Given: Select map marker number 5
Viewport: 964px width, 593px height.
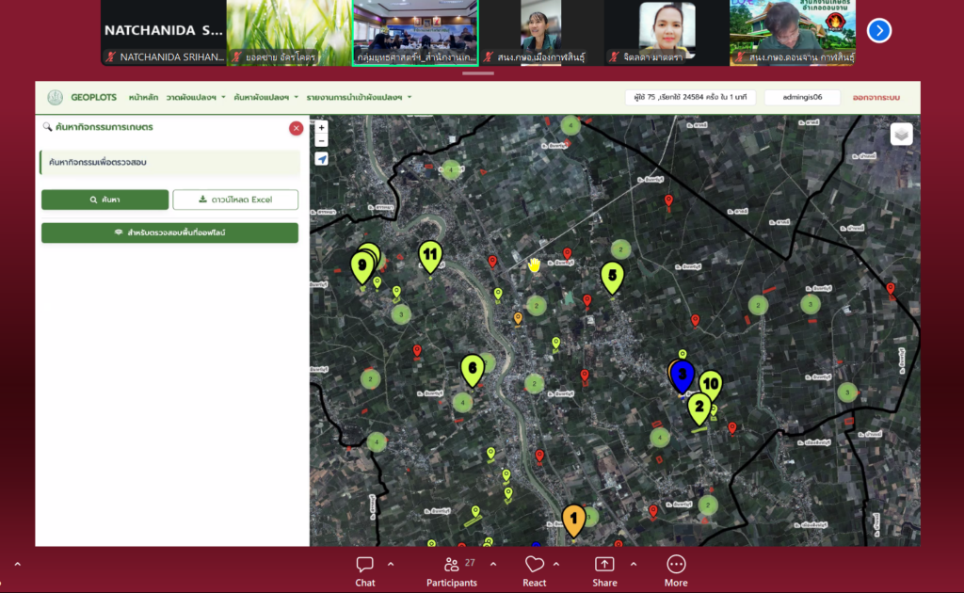Looking at the screenshot, I should 612,277.
